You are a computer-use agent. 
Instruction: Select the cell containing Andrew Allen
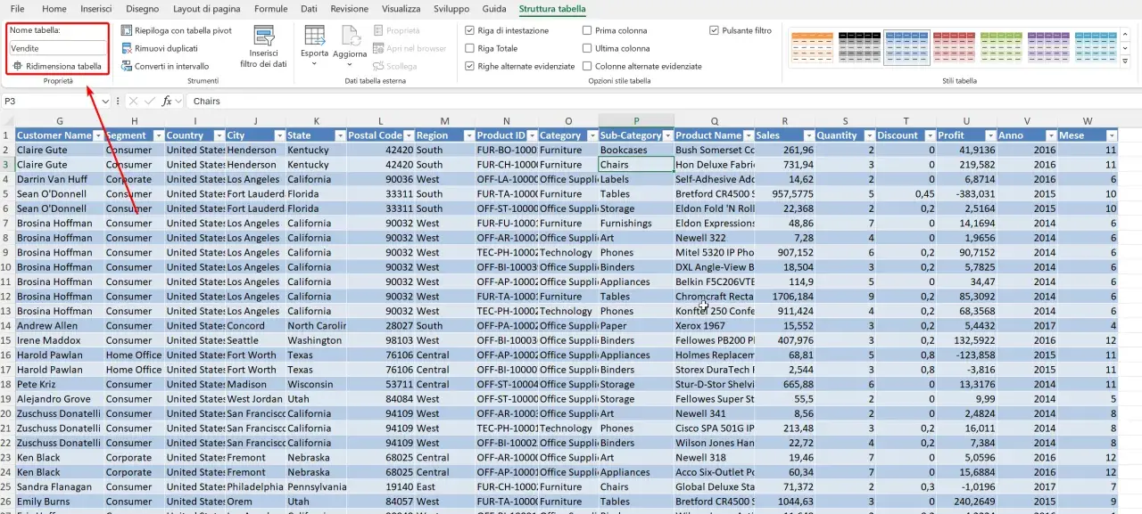pyautogui.click(x=60, y=326)
